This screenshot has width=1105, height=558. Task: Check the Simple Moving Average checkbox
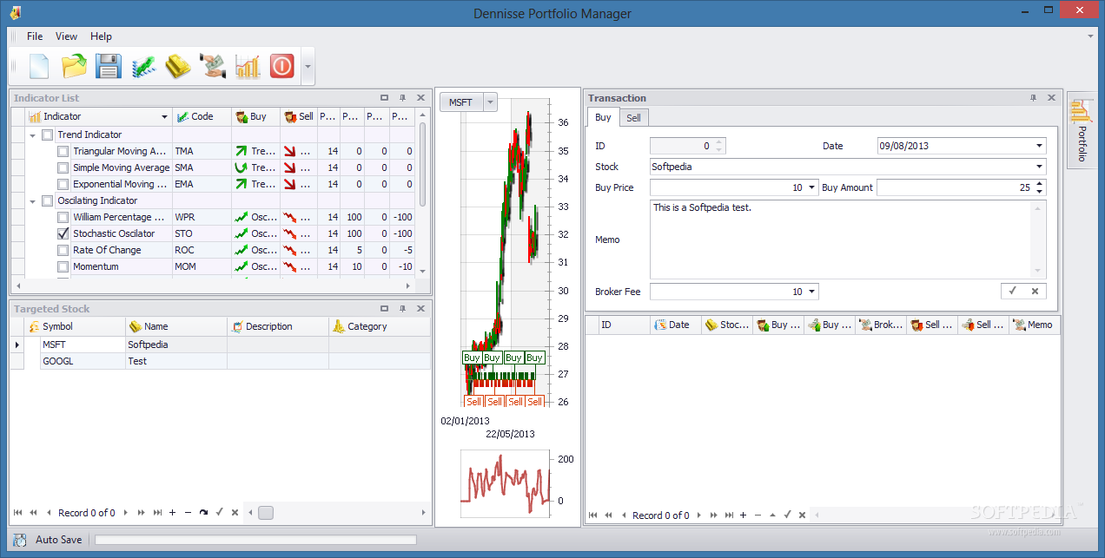click(63, 167)
